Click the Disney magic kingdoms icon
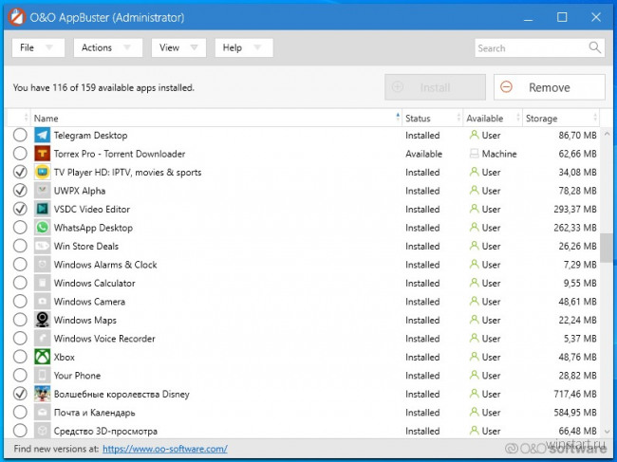 [42, 394]
